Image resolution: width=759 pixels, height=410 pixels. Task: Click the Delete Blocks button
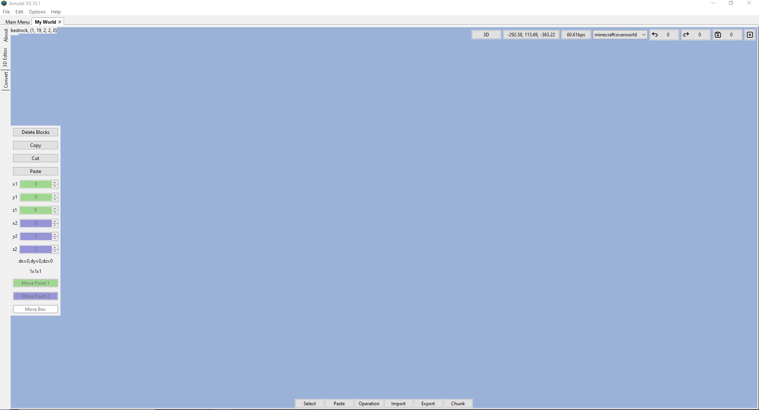click(35, 132)
